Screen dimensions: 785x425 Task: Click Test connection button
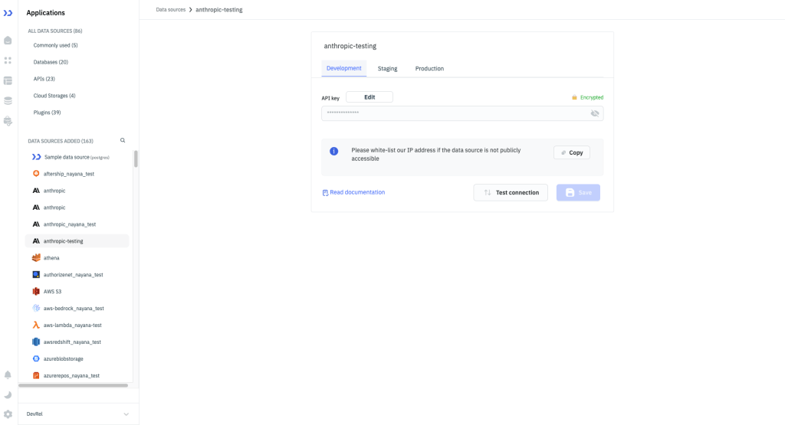click(511, 192)
